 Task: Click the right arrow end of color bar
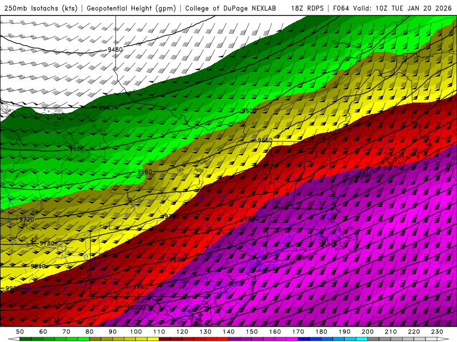pos(443,339)
